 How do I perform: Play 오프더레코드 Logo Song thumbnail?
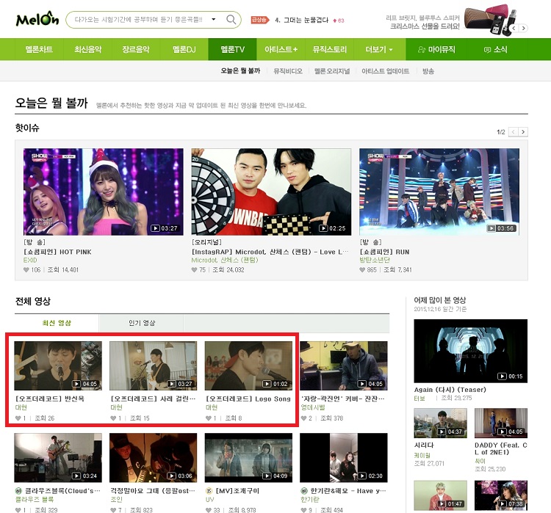(x=248, y=365)
